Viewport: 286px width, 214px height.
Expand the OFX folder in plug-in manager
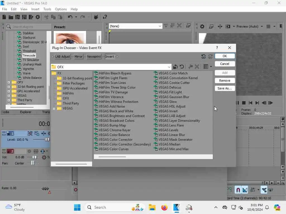point(9,82)
